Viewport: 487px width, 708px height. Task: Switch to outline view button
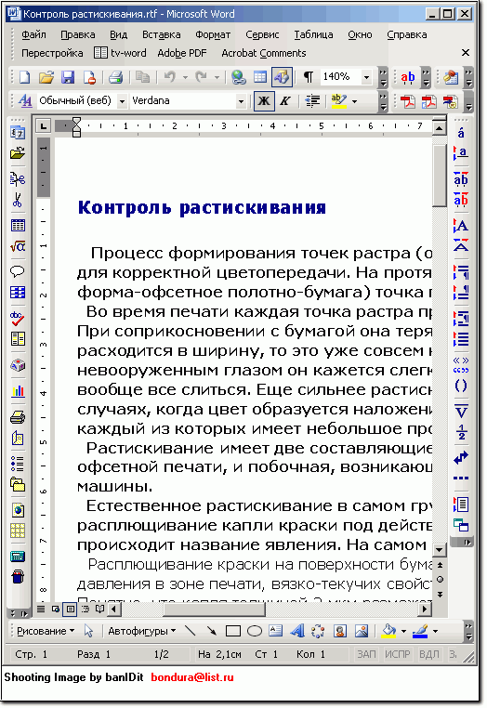(x=86, y=610)
